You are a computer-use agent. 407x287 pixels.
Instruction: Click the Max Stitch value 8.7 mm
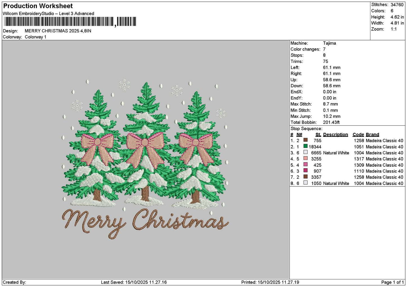tap(330, 104)
